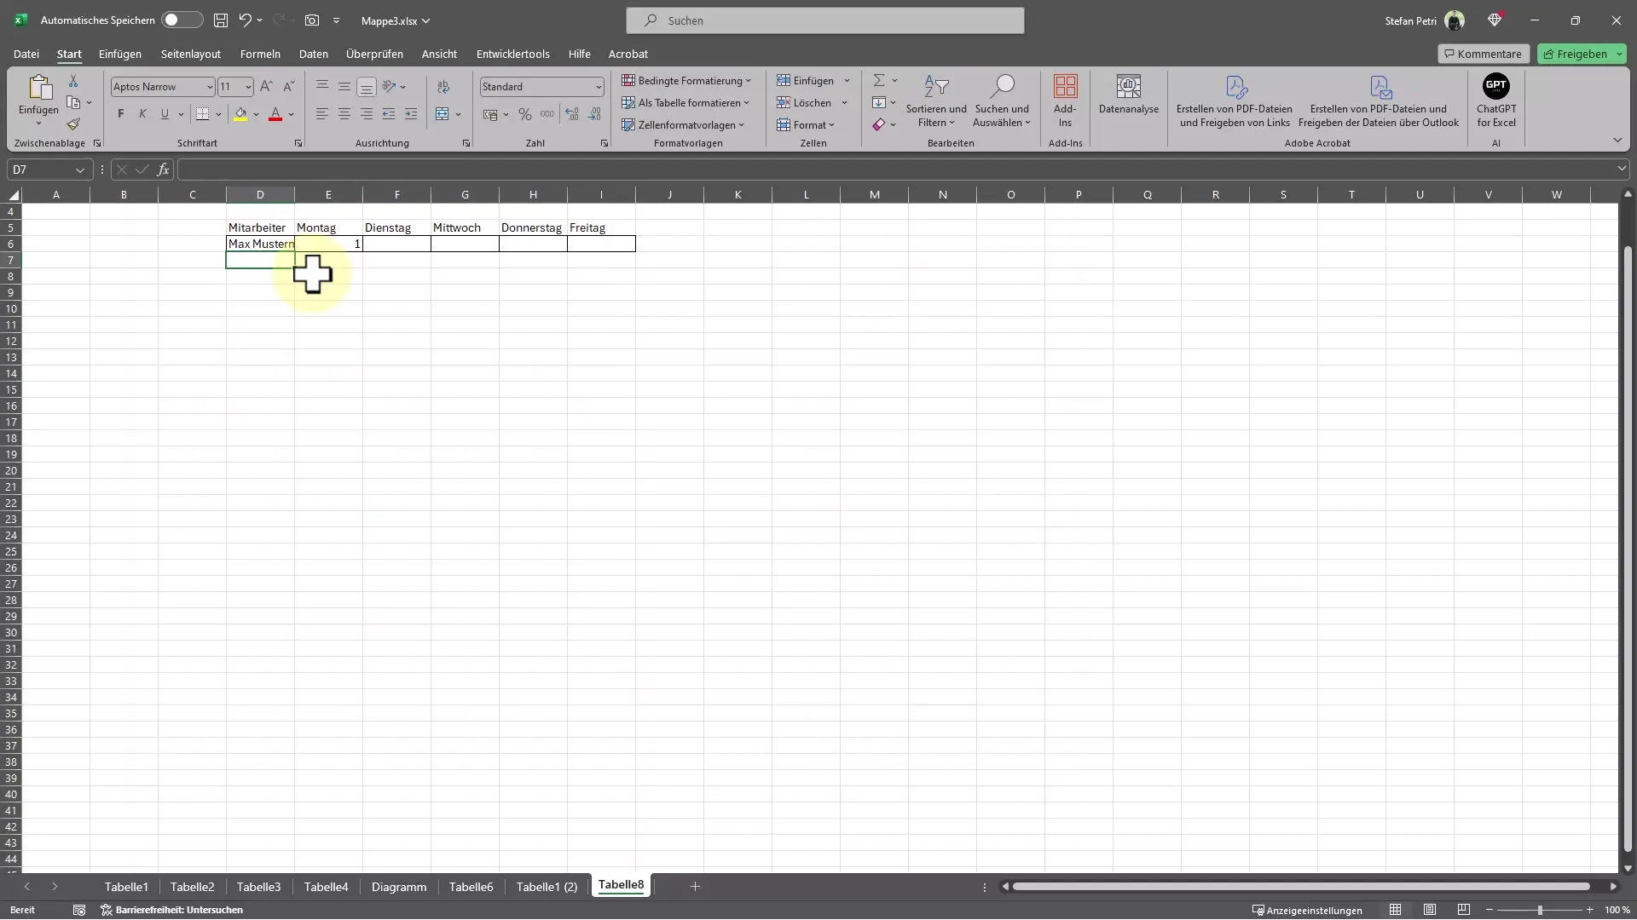Toggle Automatisches Speichern switch
Viewport: 1637px width, 920px height.
tap(176, 20)
